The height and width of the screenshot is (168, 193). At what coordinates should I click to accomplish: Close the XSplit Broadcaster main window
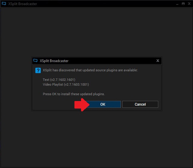pyautogui.click(x=188, y=4)
